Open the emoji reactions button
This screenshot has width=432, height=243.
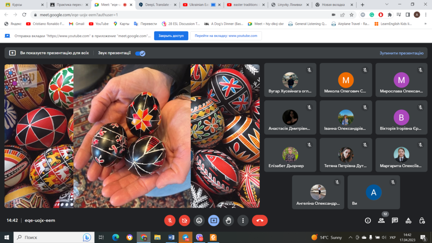[199, 220]
